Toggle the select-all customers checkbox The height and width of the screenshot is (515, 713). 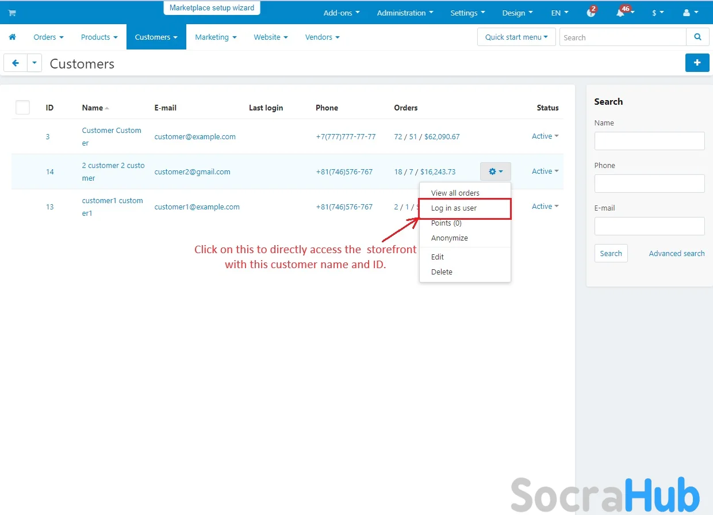23,108
